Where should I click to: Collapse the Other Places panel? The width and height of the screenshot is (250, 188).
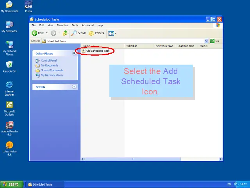click(74, 53)
